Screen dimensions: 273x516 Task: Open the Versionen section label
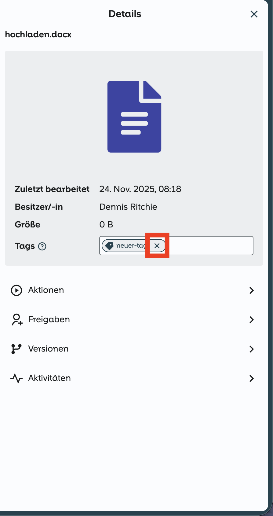pos(48,349)
